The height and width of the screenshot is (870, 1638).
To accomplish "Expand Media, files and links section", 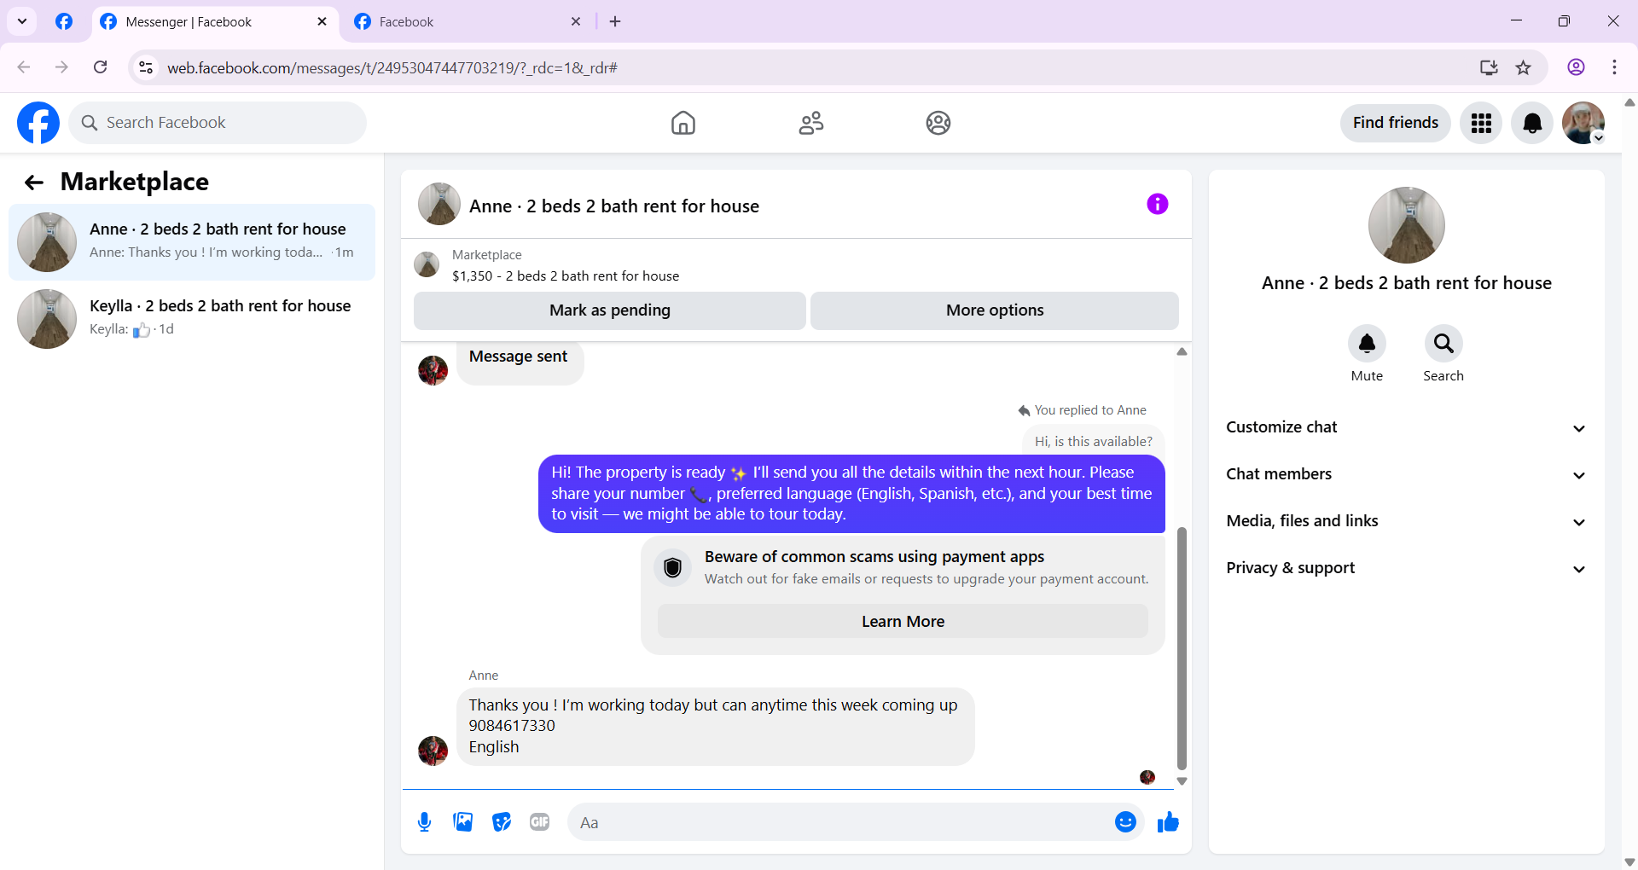I will (1406, 521).
